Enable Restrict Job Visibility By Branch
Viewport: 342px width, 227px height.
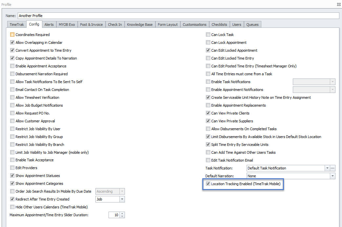tap(12, 145)
